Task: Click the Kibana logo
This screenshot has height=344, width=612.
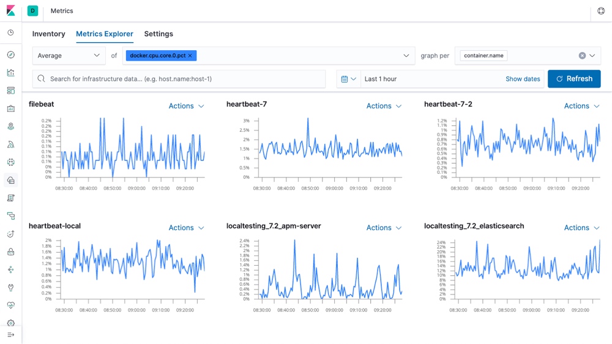Action: point(10,11)
